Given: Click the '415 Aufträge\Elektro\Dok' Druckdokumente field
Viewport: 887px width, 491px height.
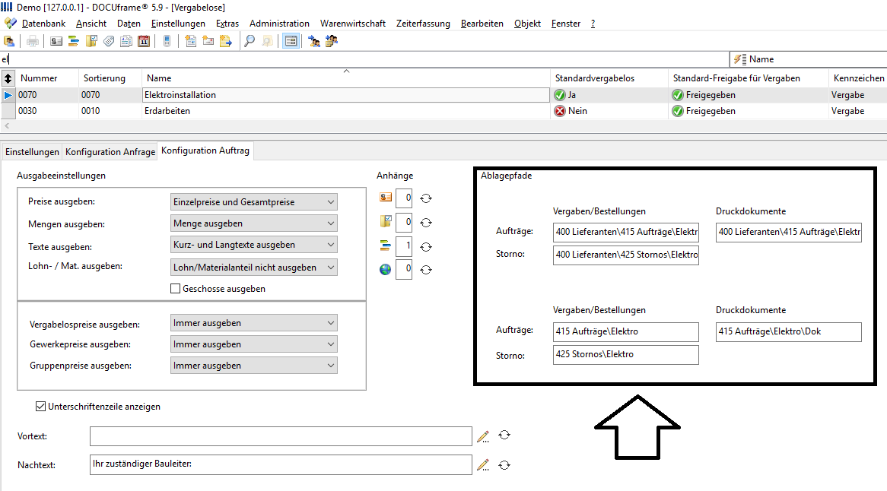Looking at the screenshot, I should point(789,331).
